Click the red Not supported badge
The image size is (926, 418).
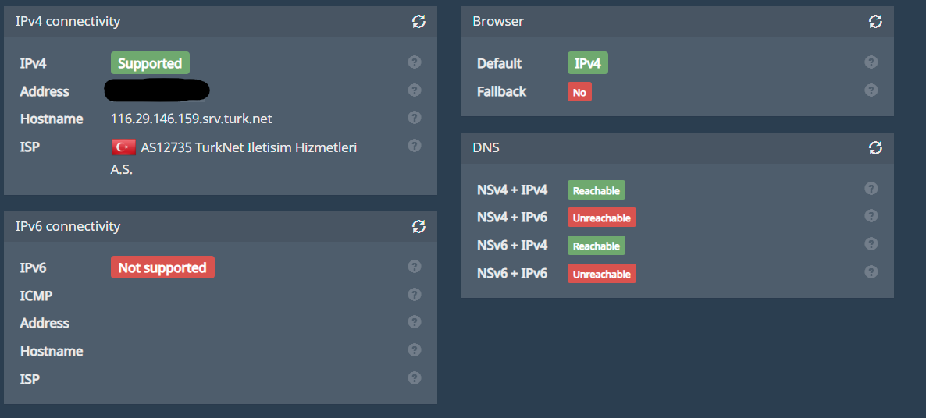[162, 268]
